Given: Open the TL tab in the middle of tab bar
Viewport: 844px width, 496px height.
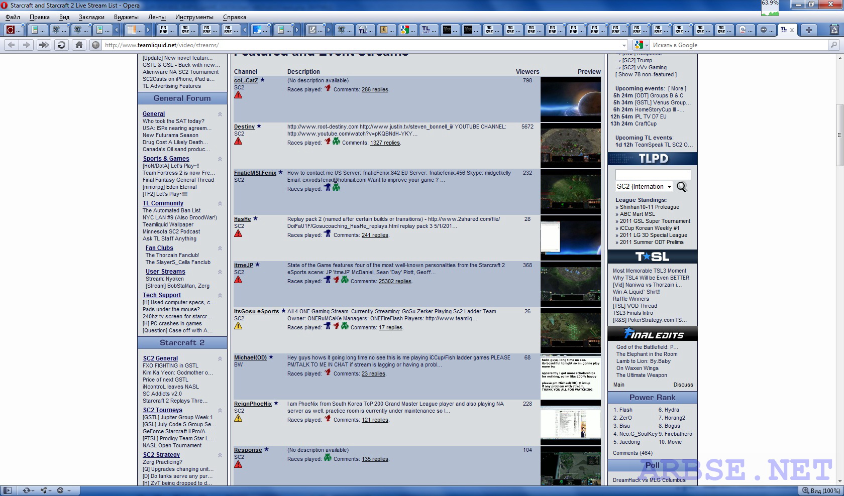Looking at the screenshot, I should coord(365,30).
